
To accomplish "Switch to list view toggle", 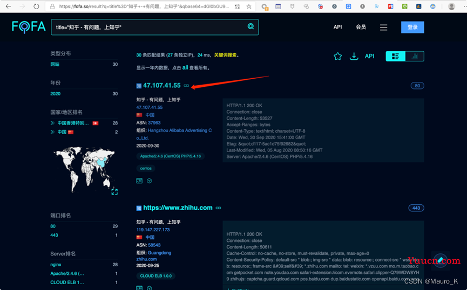I will click(x=395, y=56).
